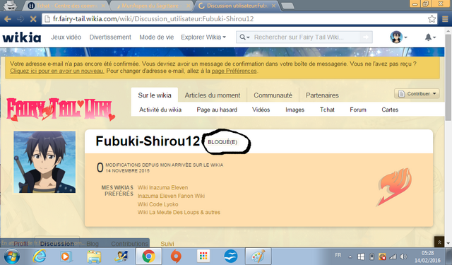Open Contribuer dropdown button
The height and width of the screenshot is (265, 452).
[417, 93]
